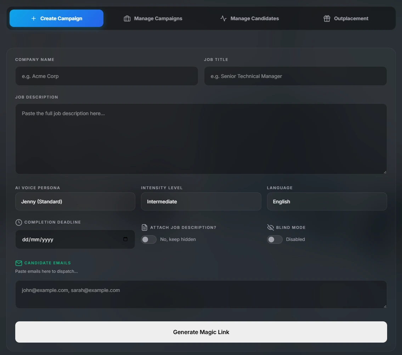Click the 'Disabled' label under Blind Mode
This screenshot has height=355, width=402.
(x=295, y=239)
